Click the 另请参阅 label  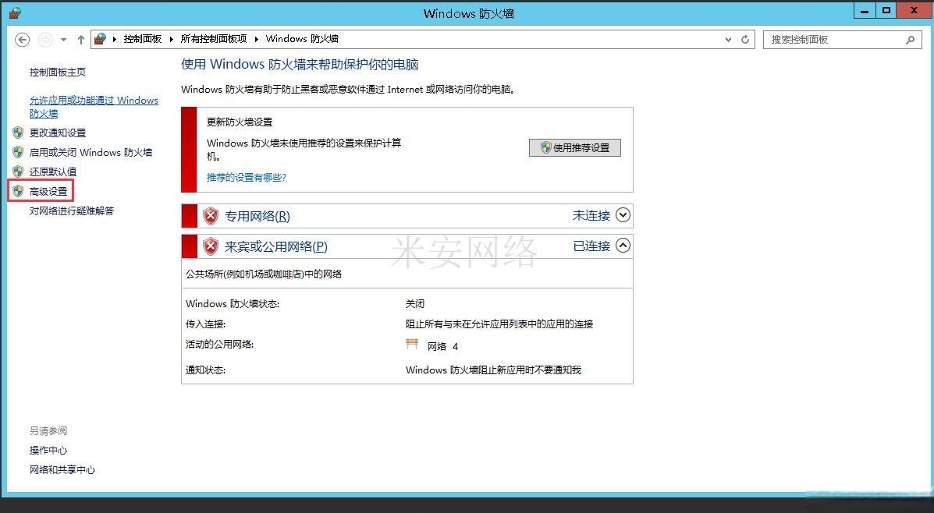[x=48, y=431]
